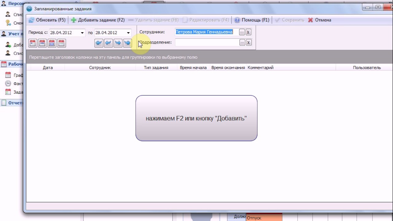Click the double left arrow period button
393x221 pixels.
click(x=99, y=43)
